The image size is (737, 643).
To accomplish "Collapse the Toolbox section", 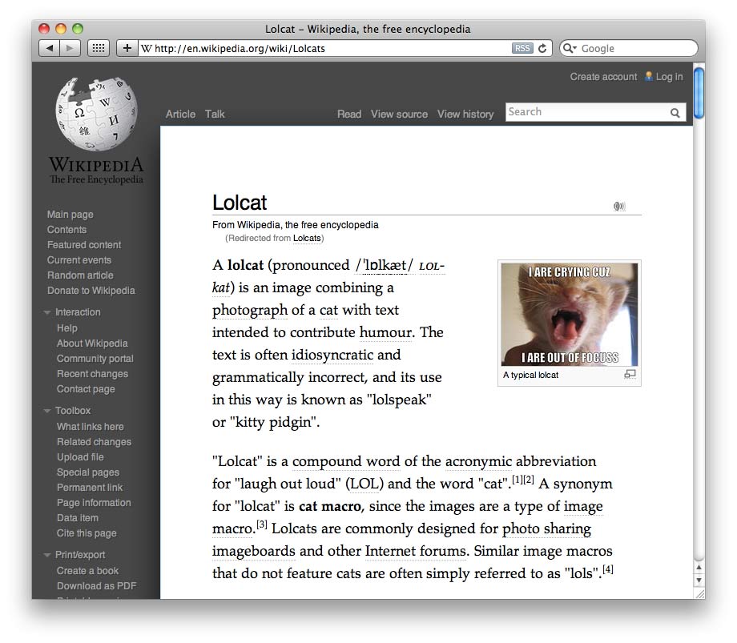I will [46, 410].
